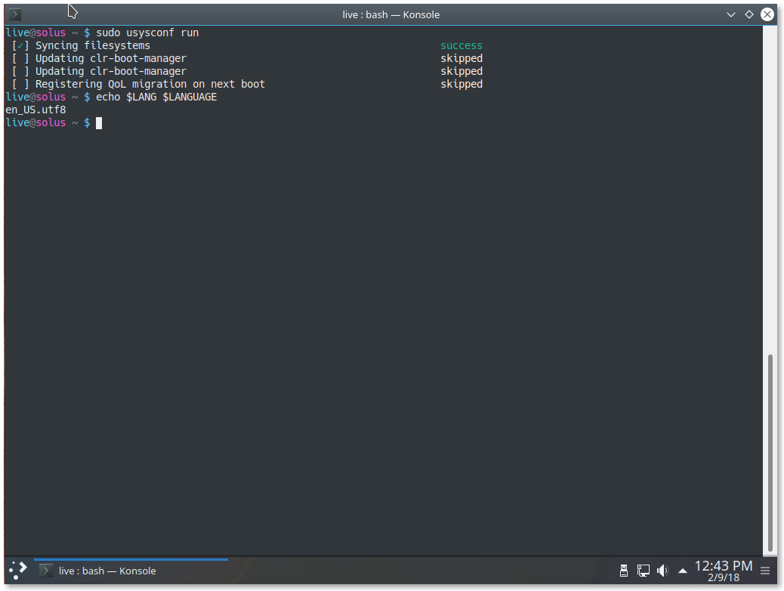Expand hidden system tray icons

[x=683, y=571]
